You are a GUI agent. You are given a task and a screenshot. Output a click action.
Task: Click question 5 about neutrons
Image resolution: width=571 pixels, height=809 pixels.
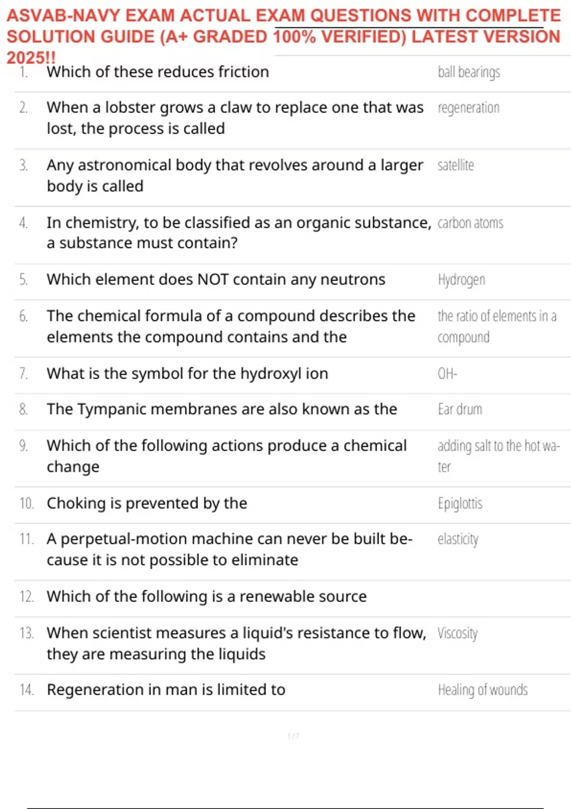pos(216,279)
